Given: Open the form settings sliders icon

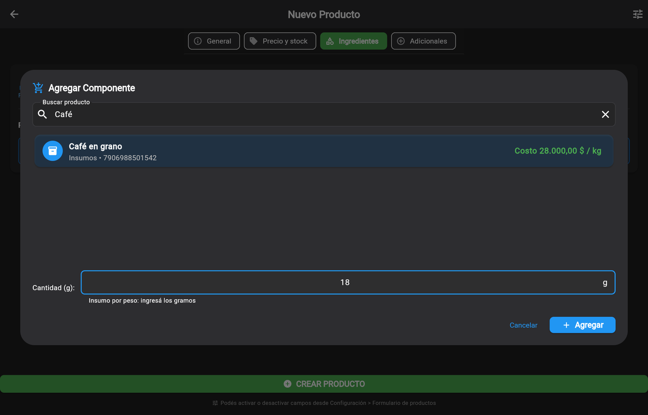Looking at the screenshot, I should tap(638, 14).
